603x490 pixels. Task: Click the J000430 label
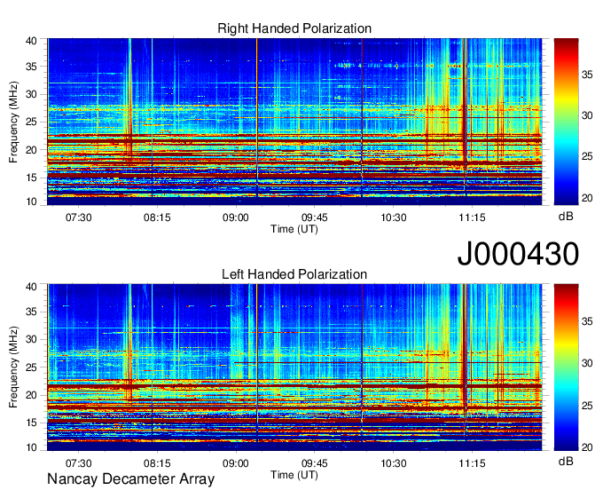(518, 254)
